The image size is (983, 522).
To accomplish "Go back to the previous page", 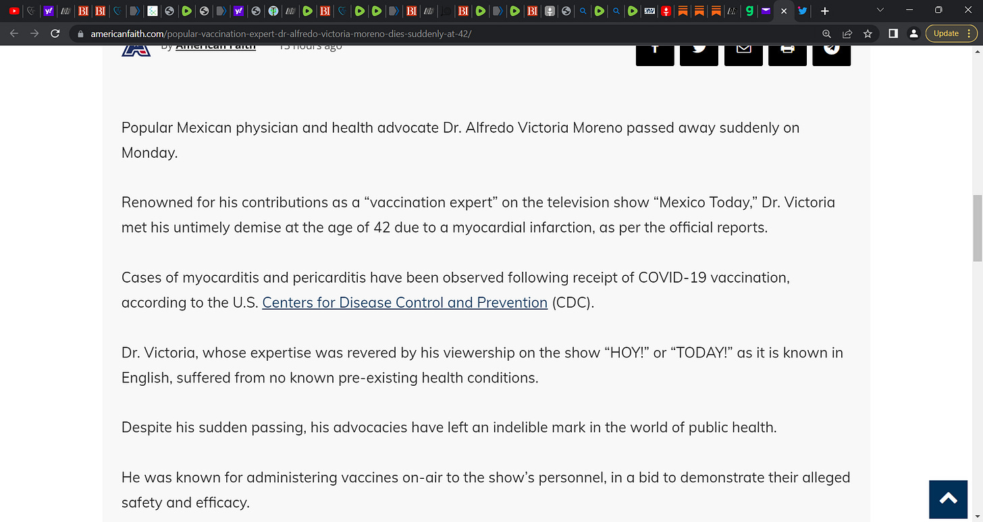I will click(x=14, y=34).
